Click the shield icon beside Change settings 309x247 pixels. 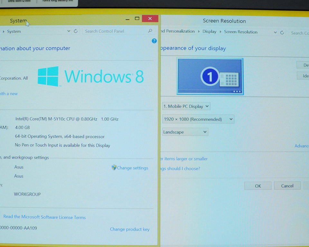[114, 168]
